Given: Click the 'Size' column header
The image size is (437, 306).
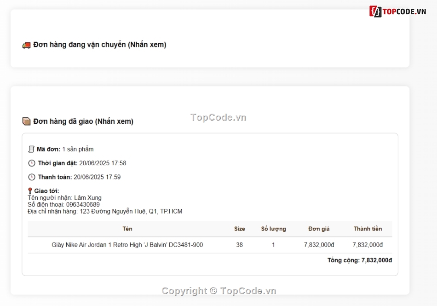Looking at the screenshot, I should (x=239, y=229).
